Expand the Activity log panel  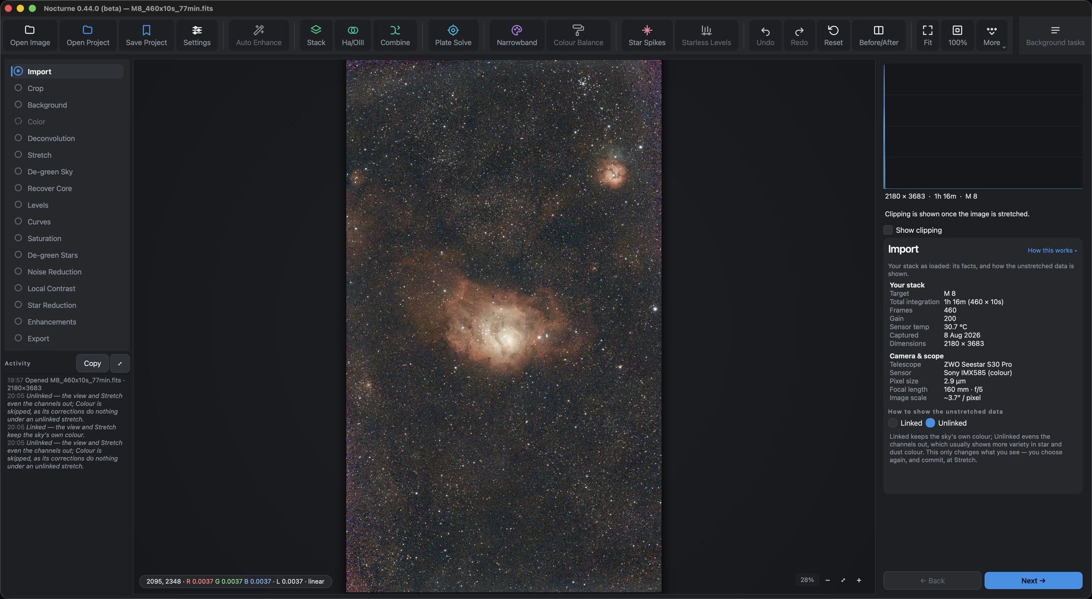pyautogui.click(x=120, y=363)
